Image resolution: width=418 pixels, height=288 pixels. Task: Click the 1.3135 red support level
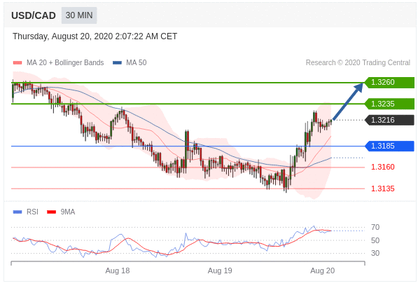[x=382, y=188]
